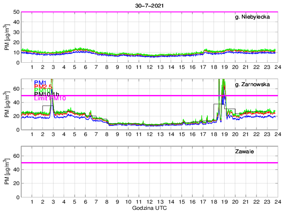Viewport: 283px width, 212px height.
Task: Click the red PM2.5 legend entry
Action: [43, 87]
